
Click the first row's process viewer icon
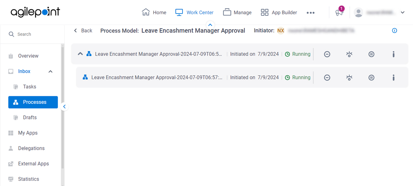(x=349, y=54)
